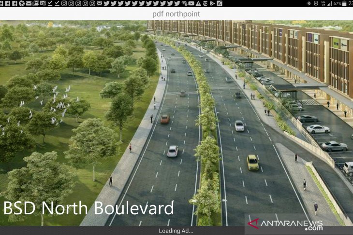This screenshot has width=353, height=235.
Task: Open the YouTube notification icon
Action: (191, 3)
